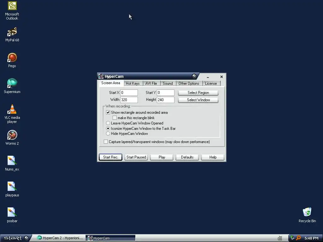Select the VLC media player shortcut

coord(12,114)
